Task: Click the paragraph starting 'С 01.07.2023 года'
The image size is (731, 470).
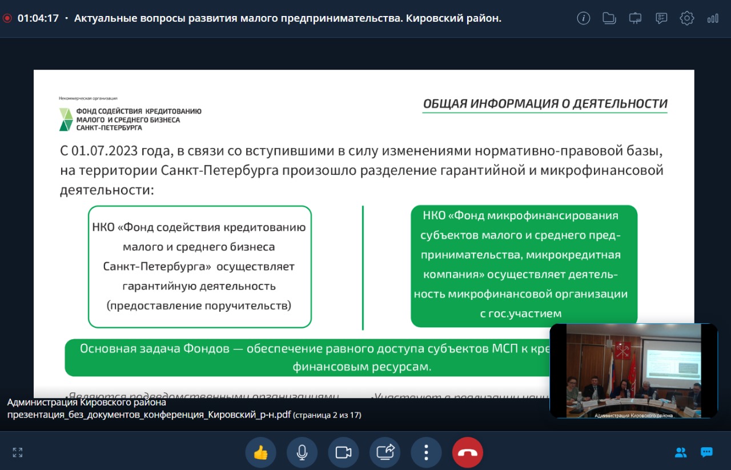Action: (362, 170)
